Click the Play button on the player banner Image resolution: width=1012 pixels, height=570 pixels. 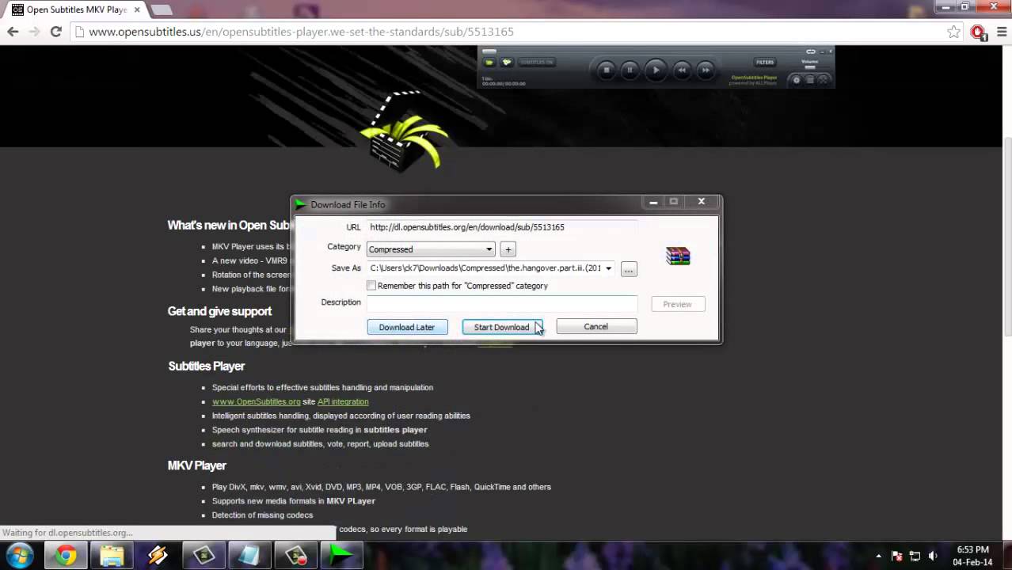point(656,70)
